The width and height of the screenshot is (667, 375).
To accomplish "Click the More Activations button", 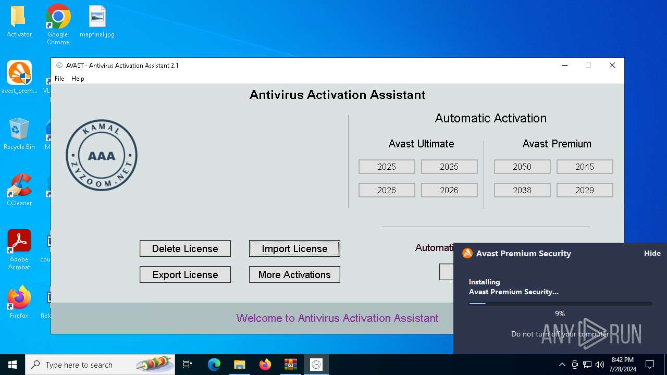I will coord(294,274).
